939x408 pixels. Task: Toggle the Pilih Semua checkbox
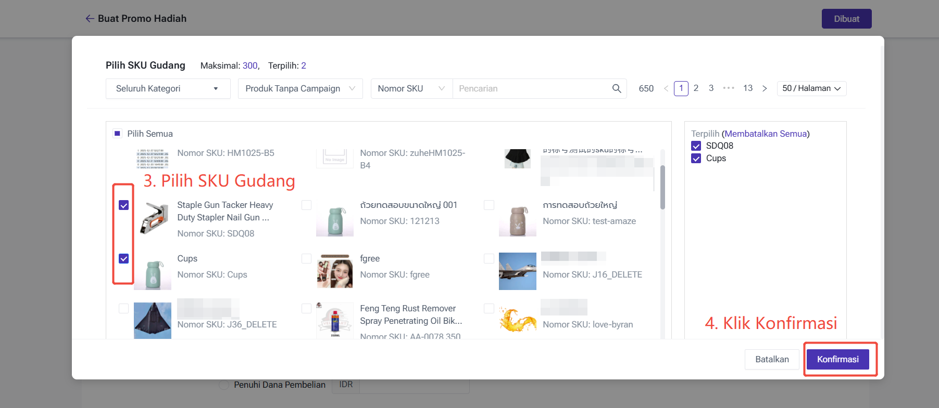coord(118,134)
